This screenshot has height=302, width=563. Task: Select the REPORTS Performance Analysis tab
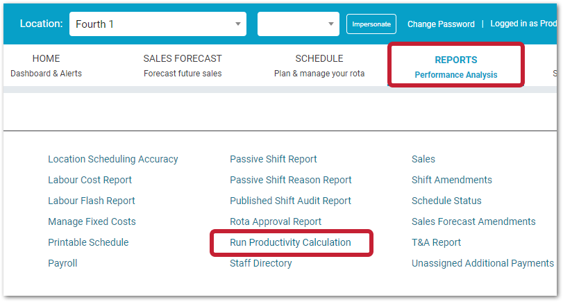[x=455, y=67]
